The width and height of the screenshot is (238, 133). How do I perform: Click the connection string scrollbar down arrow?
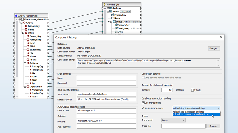218,65
